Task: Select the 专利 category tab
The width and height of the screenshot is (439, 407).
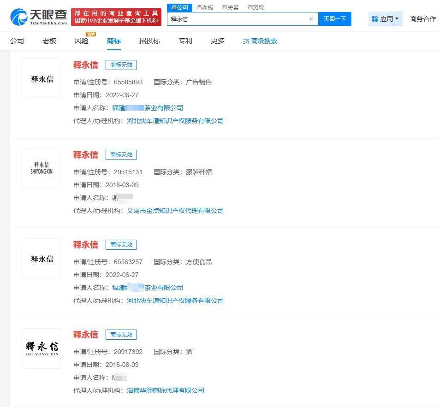Action: pyautogui.click(x=185, y=41)
